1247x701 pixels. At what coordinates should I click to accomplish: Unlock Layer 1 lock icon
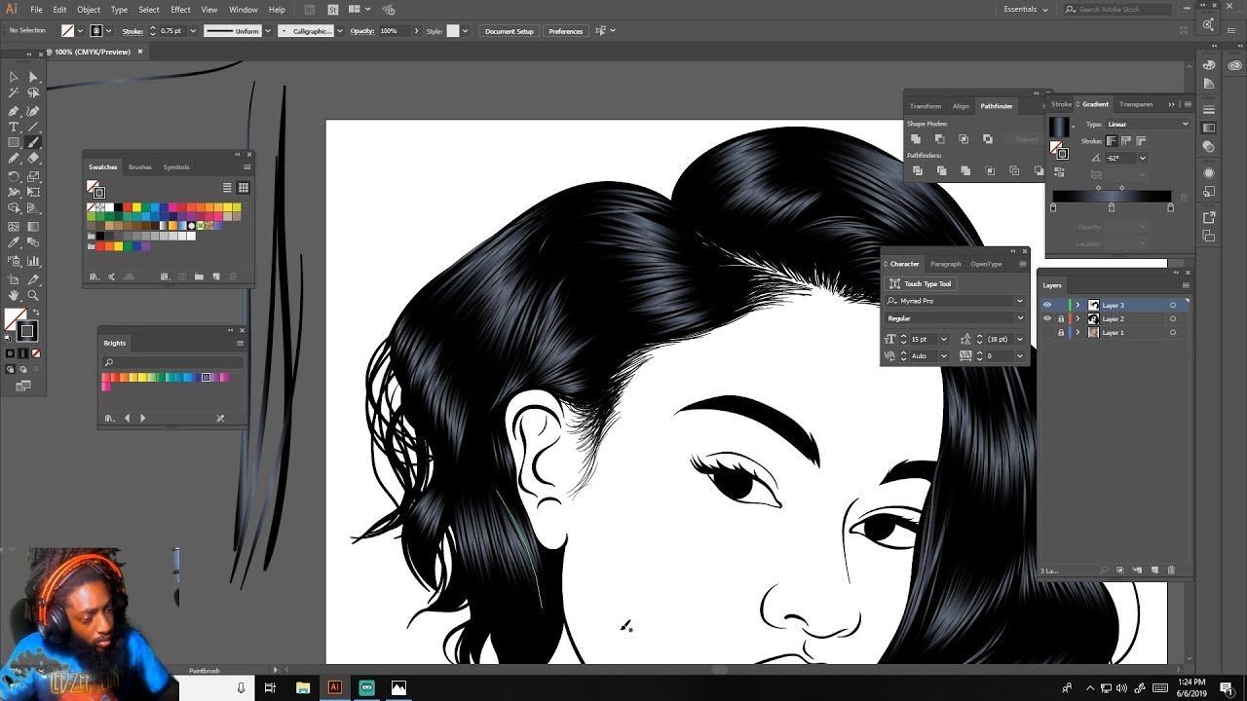click(x=1061, y=332)
